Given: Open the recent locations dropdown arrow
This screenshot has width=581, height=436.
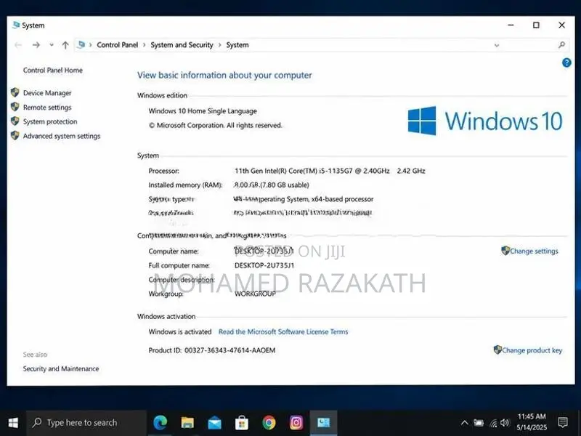Looking at the screenshot, I should coord(52,45).
